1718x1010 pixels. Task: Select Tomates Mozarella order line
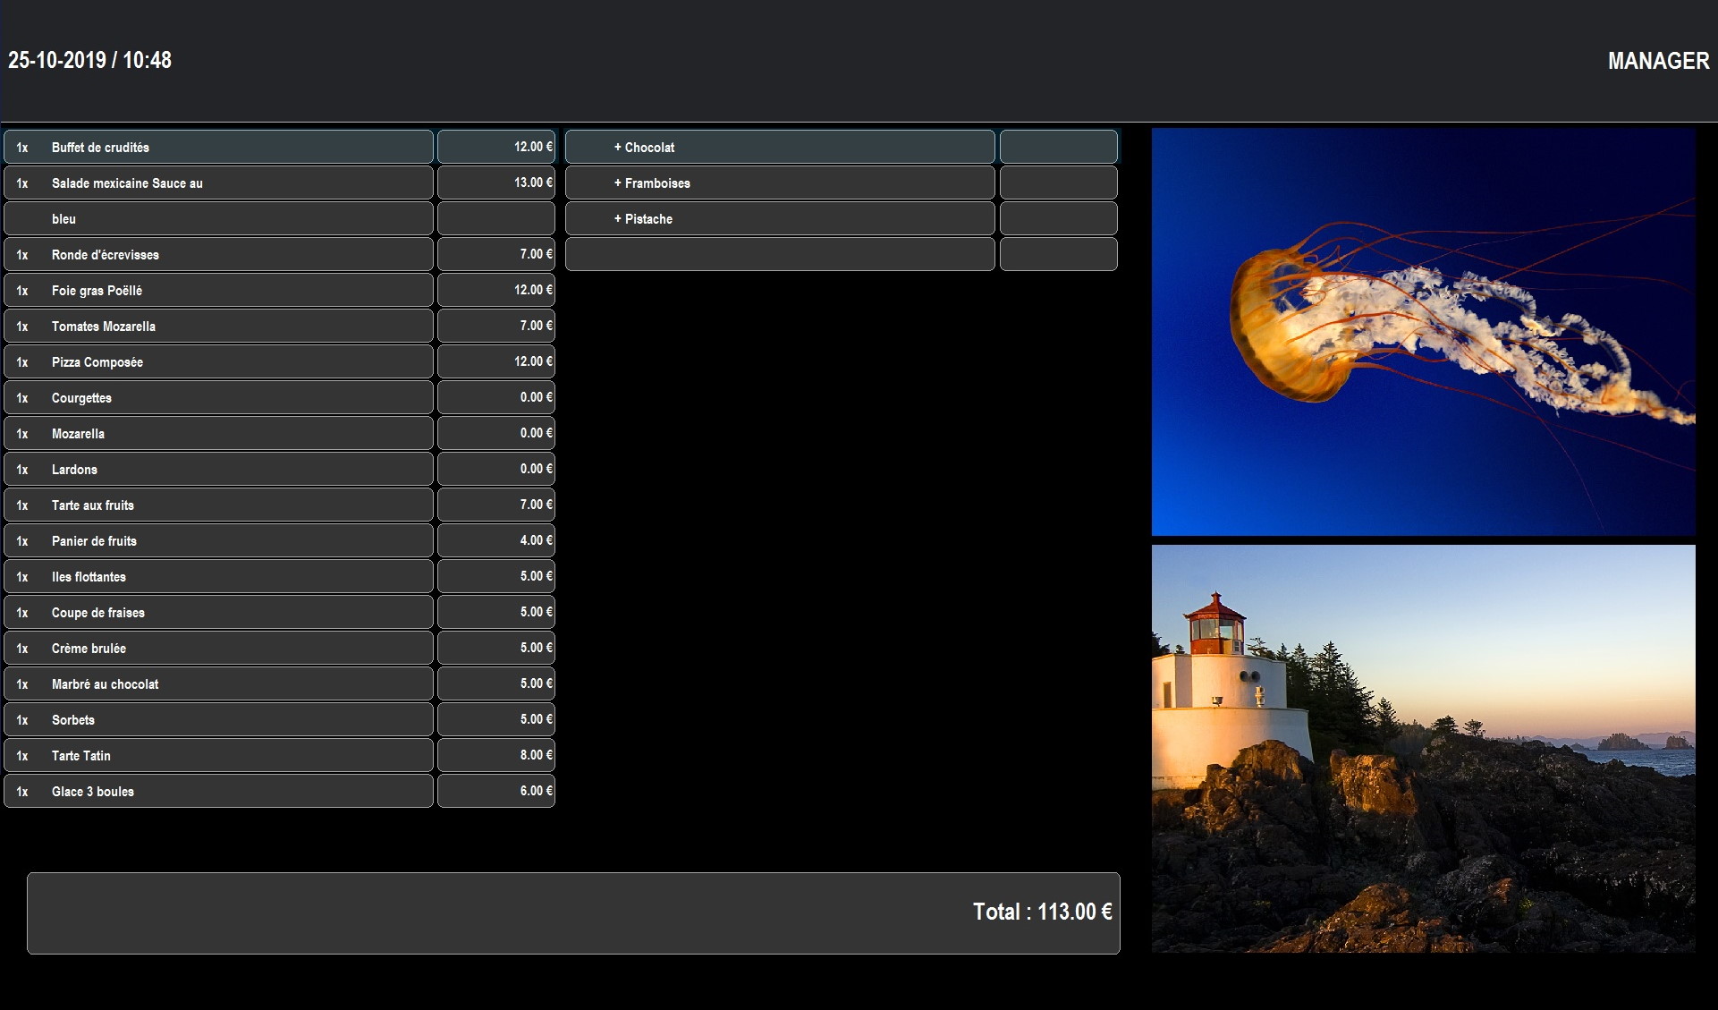(x=219, y=326)
